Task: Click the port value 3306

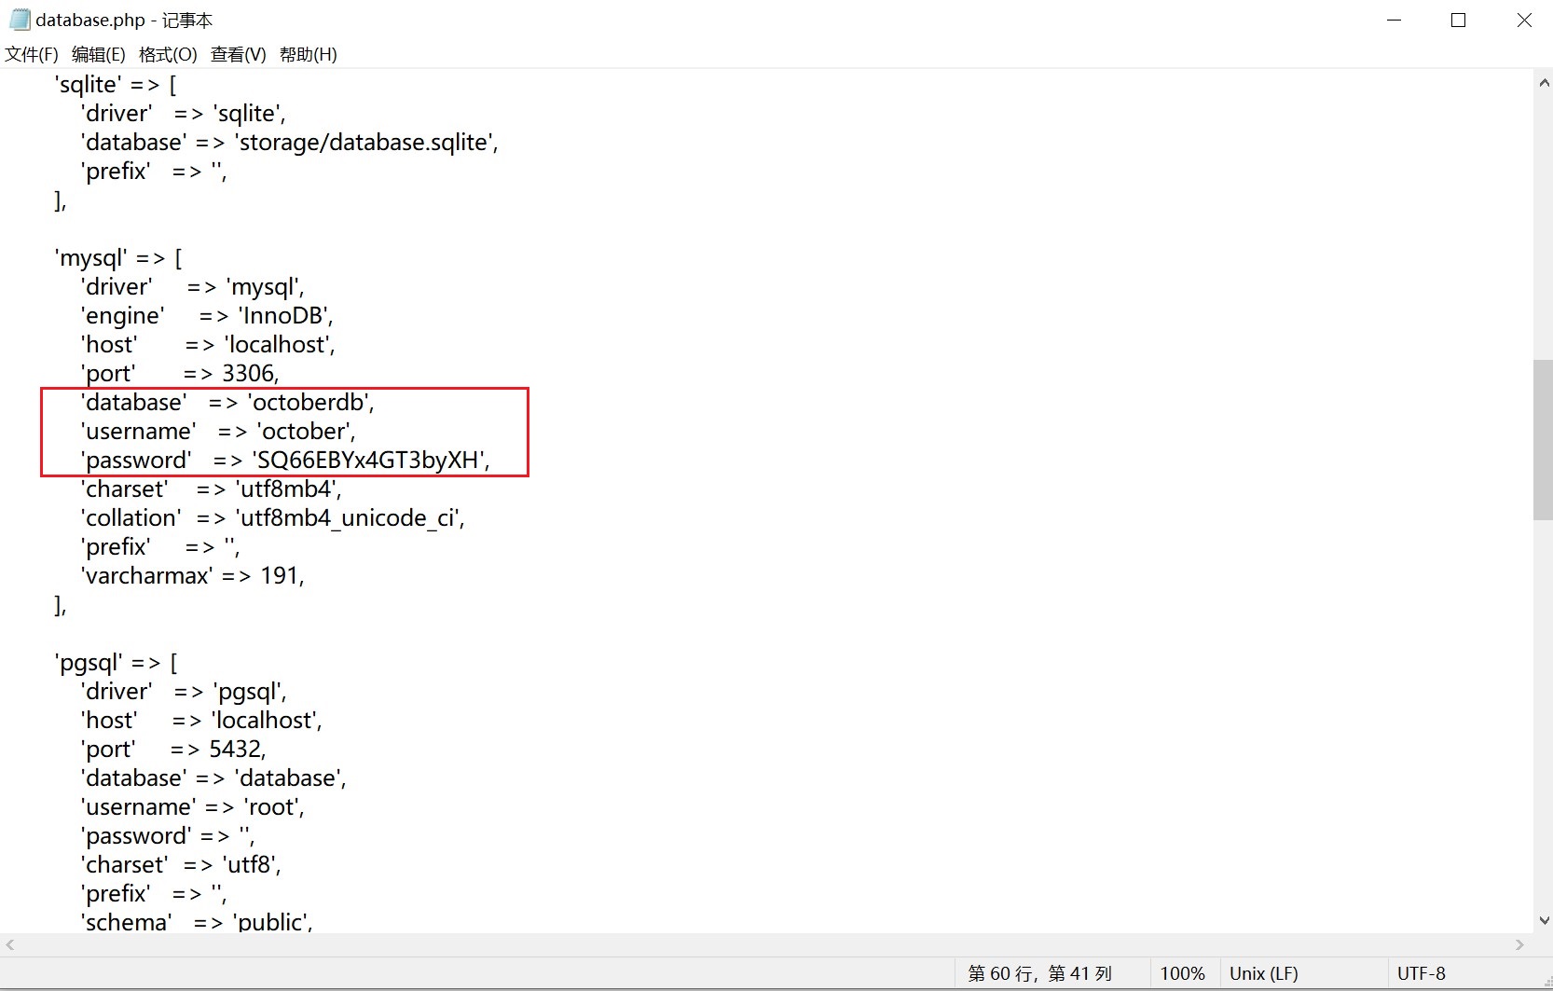Action: pyautogui.click(x=250, y=373)
